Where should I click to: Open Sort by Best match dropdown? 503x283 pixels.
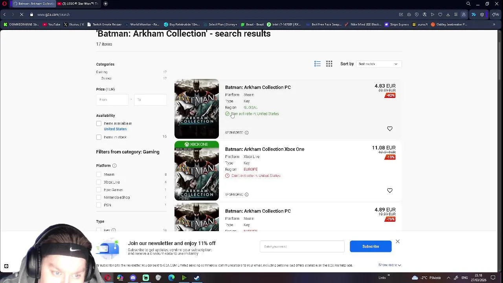coord(378,64)
